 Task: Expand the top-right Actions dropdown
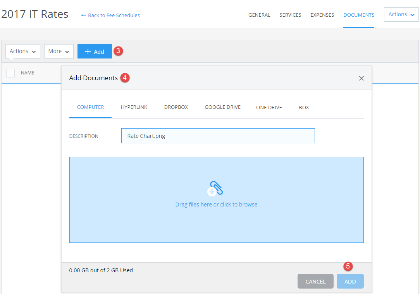[x=401, y=14]
